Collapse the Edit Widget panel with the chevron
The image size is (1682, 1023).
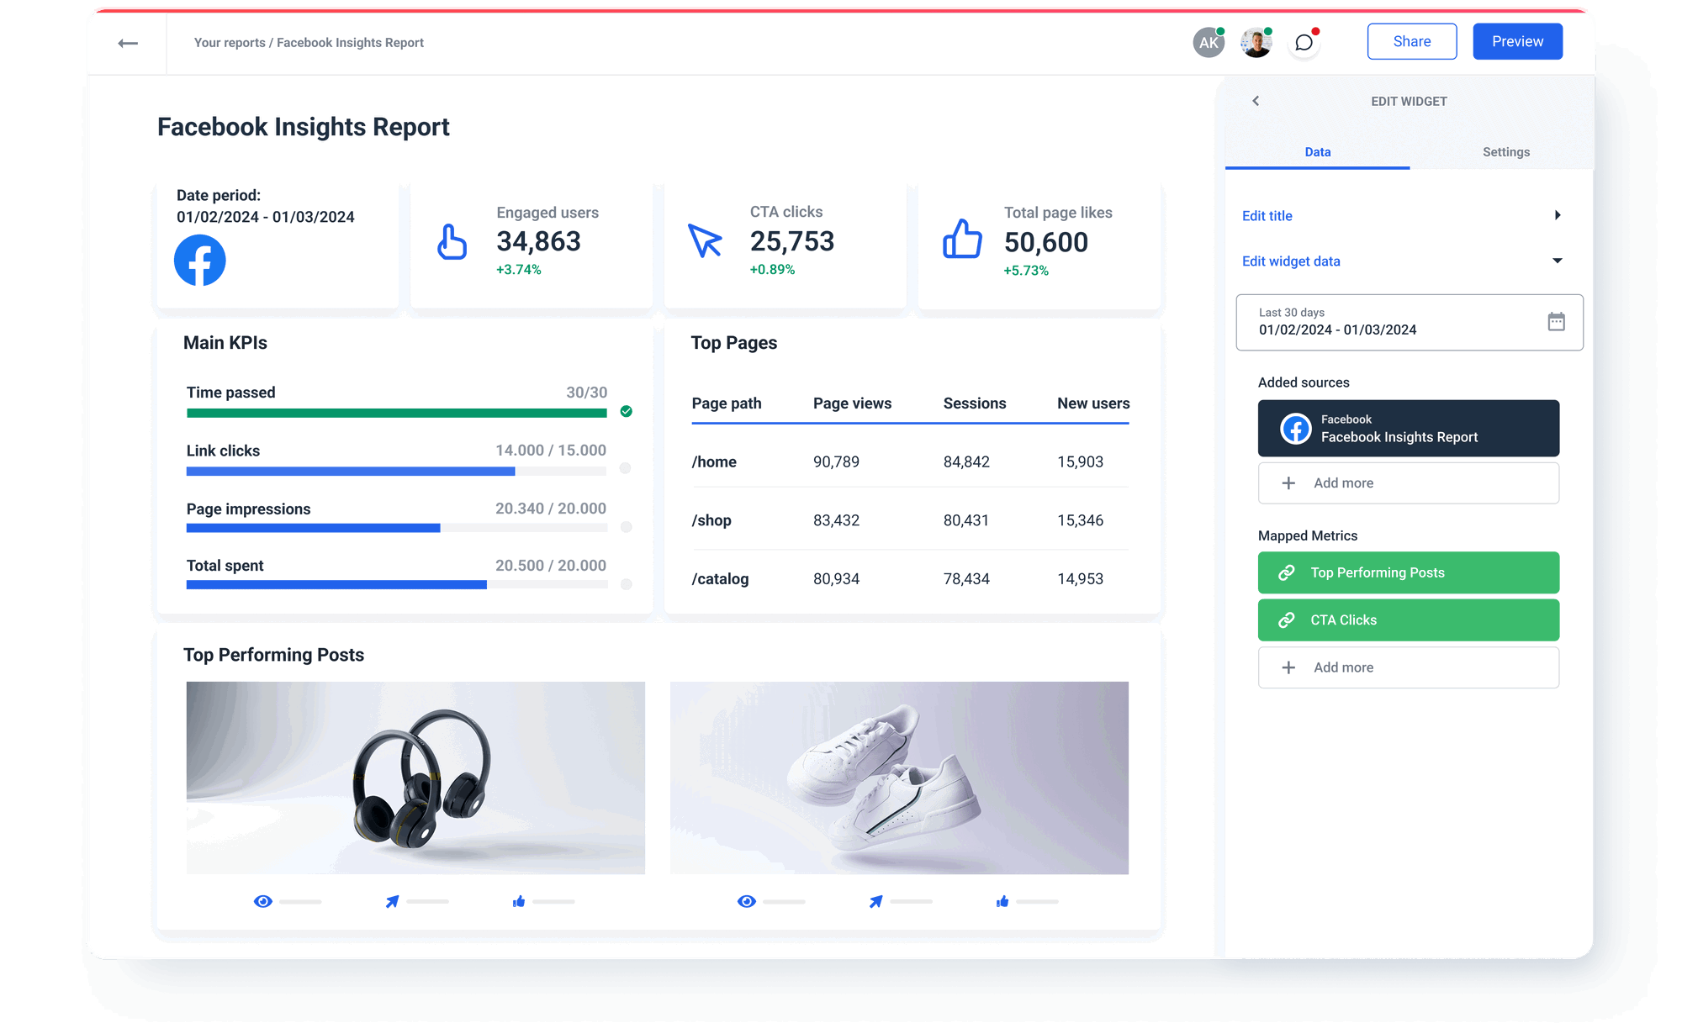(1256, 101)
